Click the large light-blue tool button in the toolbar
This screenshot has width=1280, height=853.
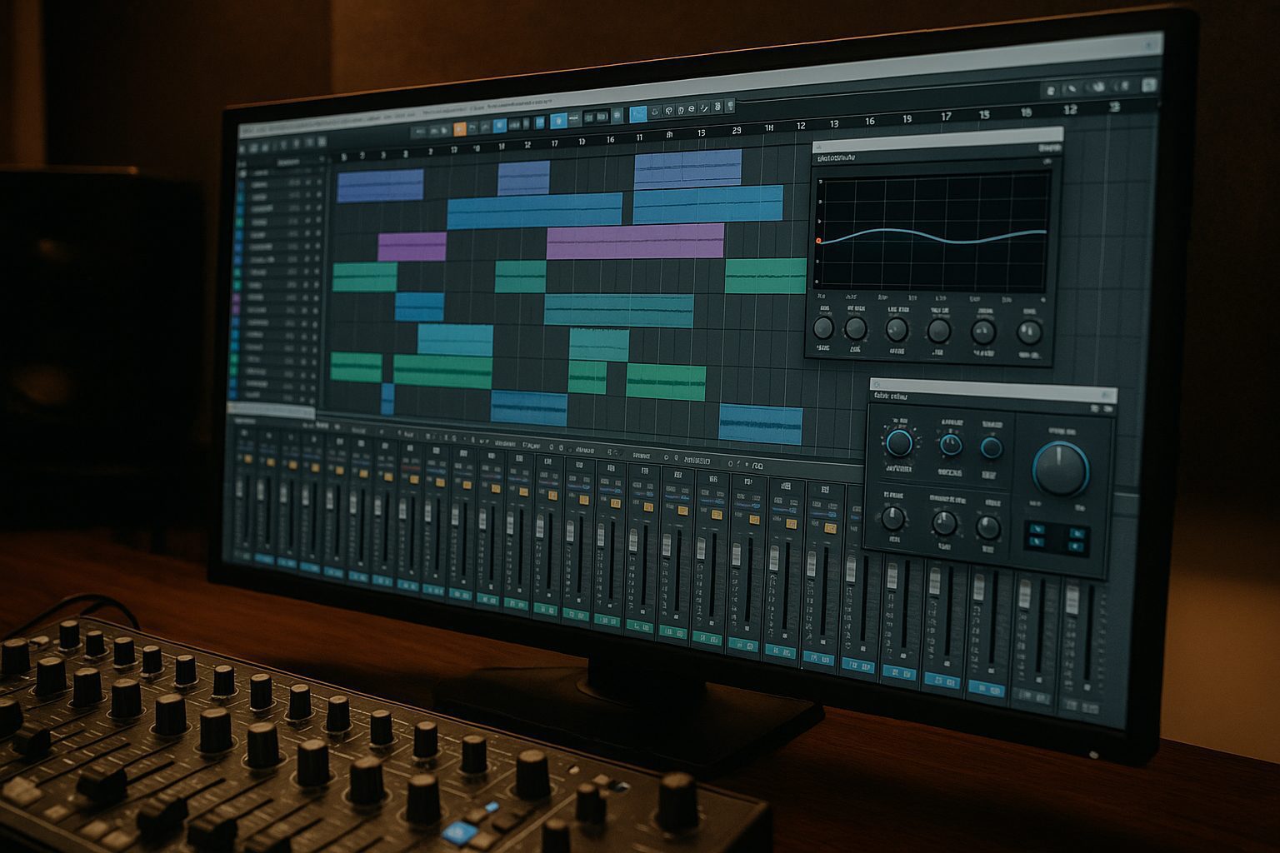pos(637,112)
